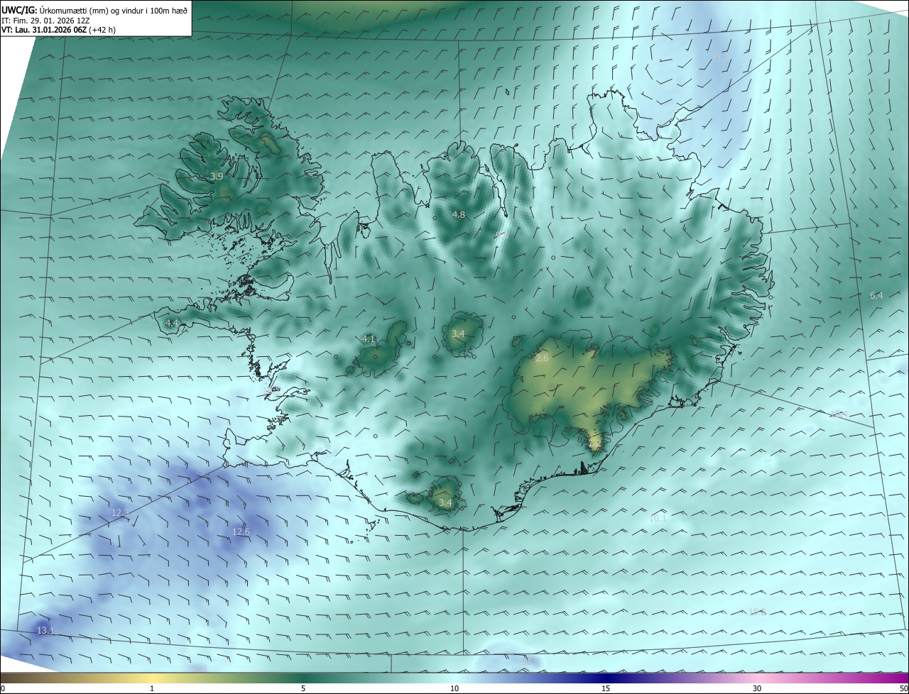Click the 12.6 value in the blue area
The height and width of the screenshot is (694, 909).
coord(241,532)
